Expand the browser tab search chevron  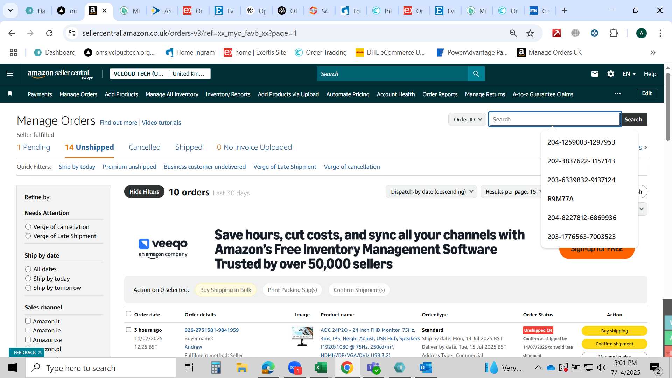[x=10, y=11]
